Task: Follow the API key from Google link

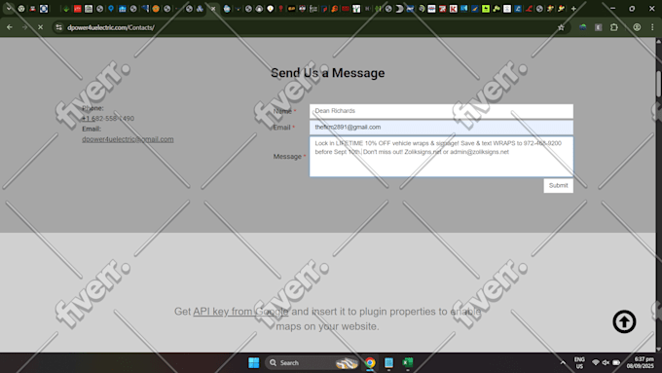Action: [x=240, y=312]
